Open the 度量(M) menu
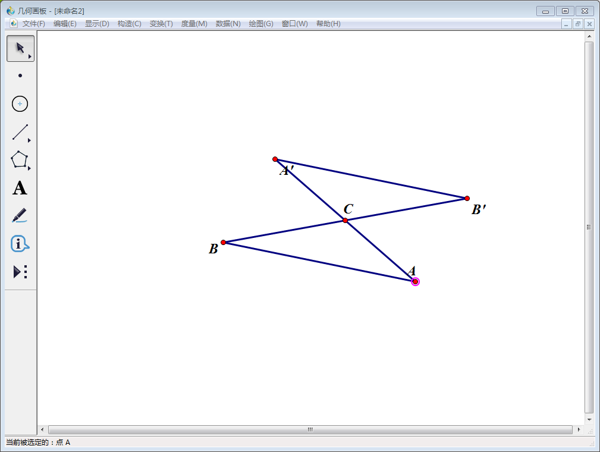 (x=194, y=24)
